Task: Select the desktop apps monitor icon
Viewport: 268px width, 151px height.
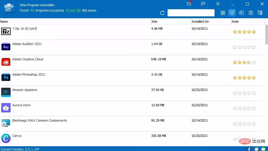Action: point(232,13)
